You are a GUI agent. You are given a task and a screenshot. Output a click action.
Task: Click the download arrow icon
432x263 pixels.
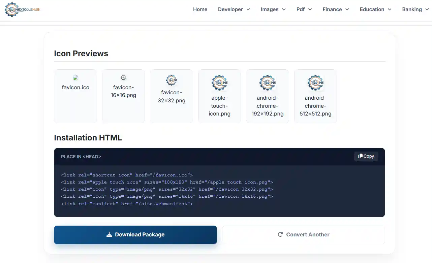109,235
